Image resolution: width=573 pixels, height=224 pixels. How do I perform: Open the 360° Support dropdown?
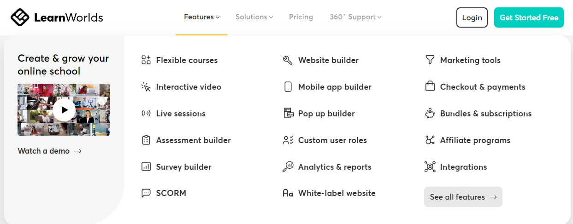point(355,17)
